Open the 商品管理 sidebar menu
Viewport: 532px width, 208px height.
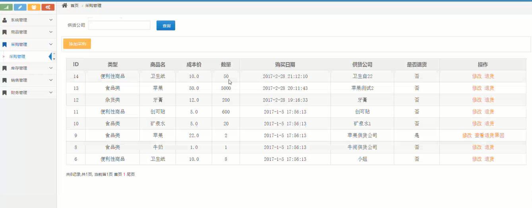[28, 32]
